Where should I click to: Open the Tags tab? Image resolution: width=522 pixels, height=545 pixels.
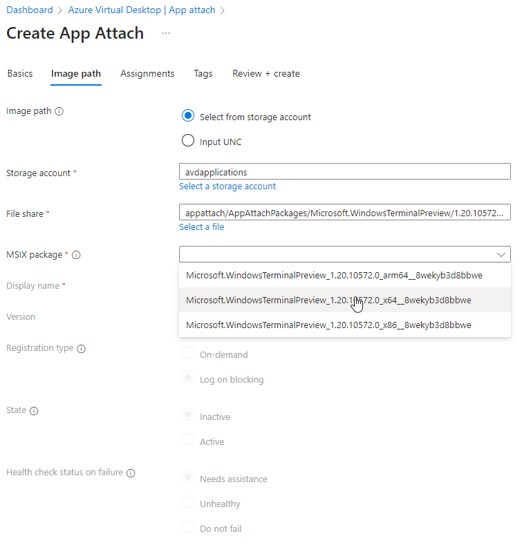point(203,74)
